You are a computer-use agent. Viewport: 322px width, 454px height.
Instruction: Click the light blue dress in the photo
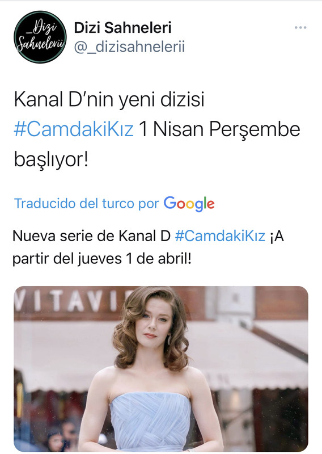(x=150, y=421)
